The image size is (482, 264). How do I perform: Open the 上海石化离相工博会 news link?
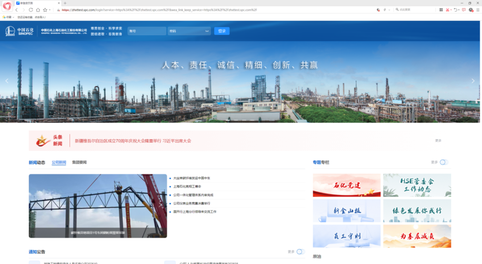[x=187, y=186]
